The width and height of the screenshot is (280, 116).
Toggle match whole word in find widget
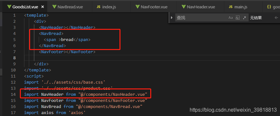238,18
